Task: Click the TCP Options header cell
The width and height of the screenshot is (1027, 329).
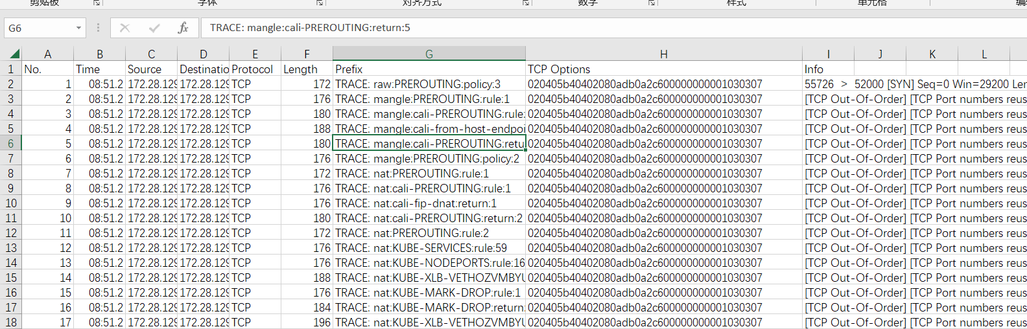Action: pyautogui.click(x=663, y=69)
